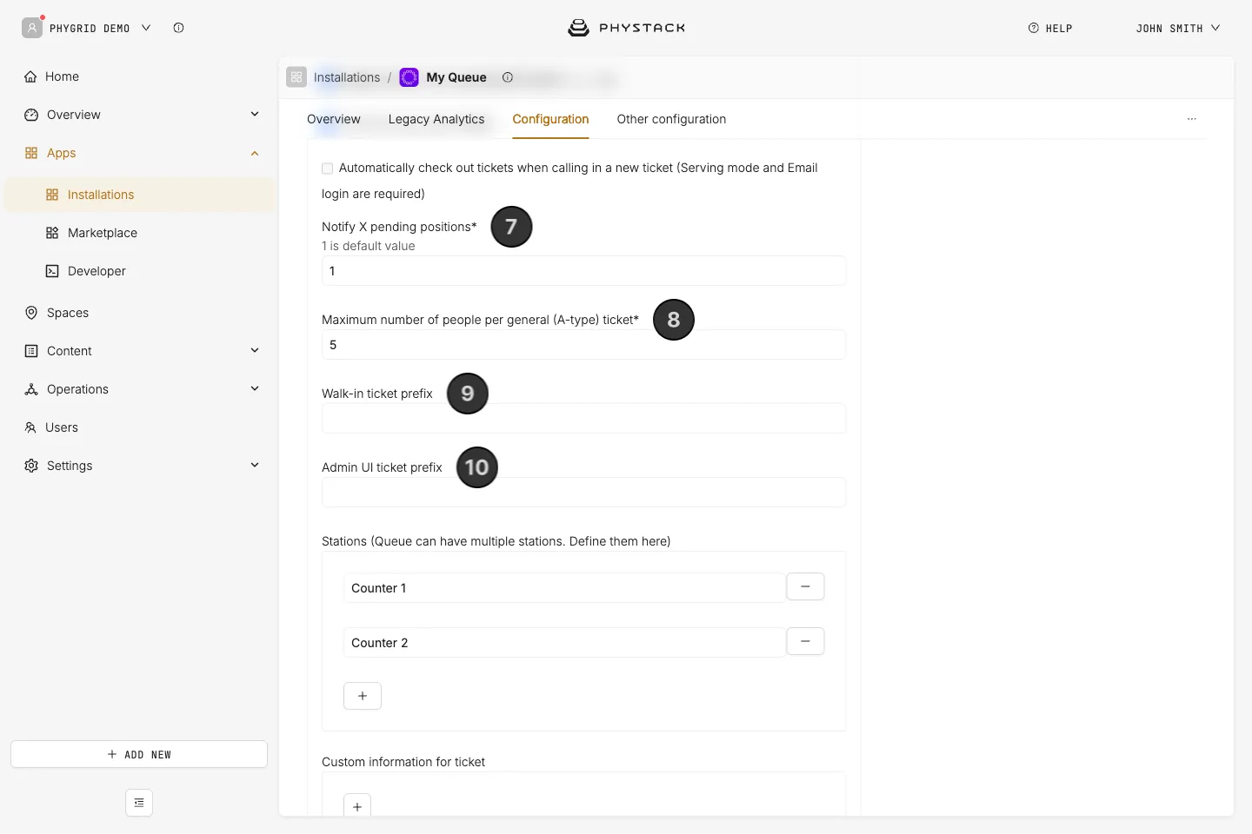Viewport: 1252px width, 834px height.
Task: Click the Walk-in ticket prefix field
Action: pyautogui.click(x=583, y=419)
